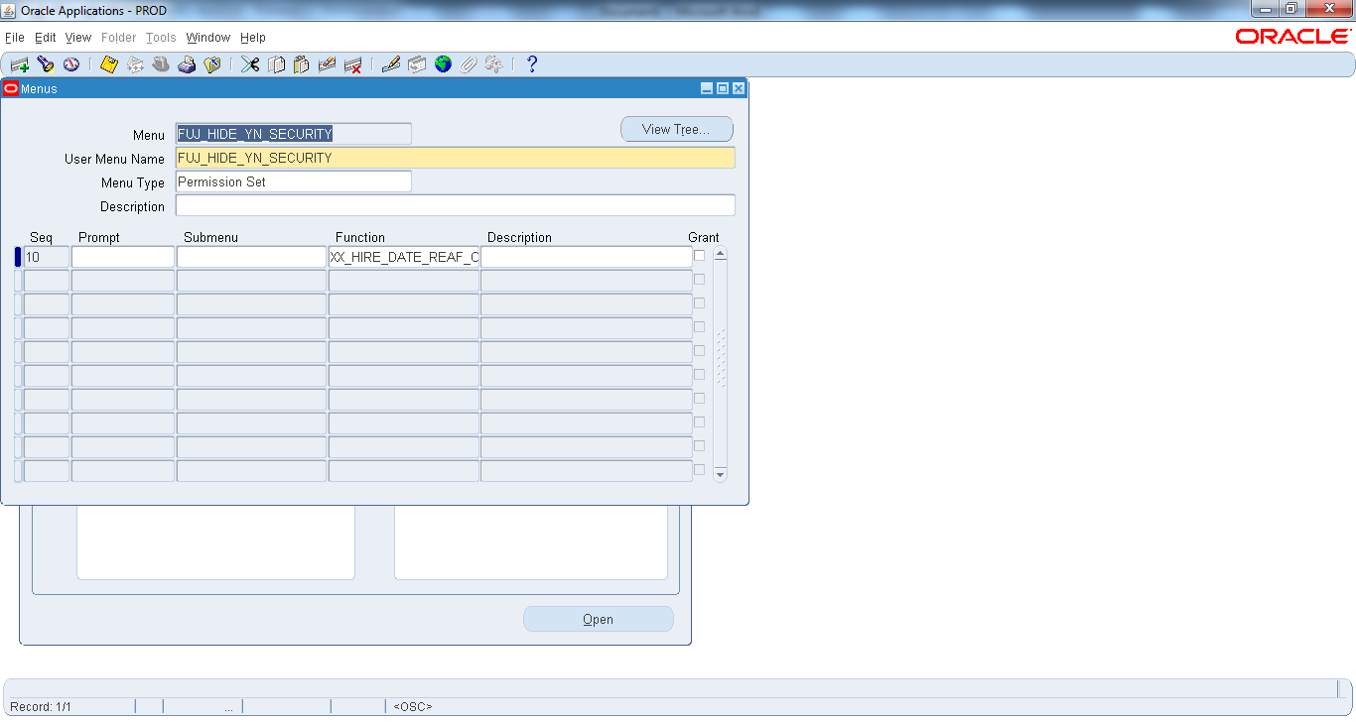Click the Prompt column header
1356x722 pixels.
point(99,238)
